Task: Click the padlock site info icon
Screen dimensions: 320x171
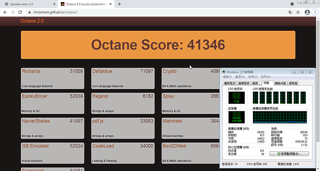Action: pyautogui.click(x=29, y=12)
